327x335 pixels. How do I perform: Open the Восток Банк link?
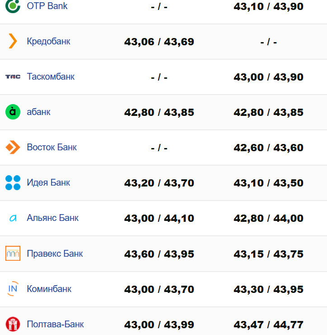coord(52,147)
